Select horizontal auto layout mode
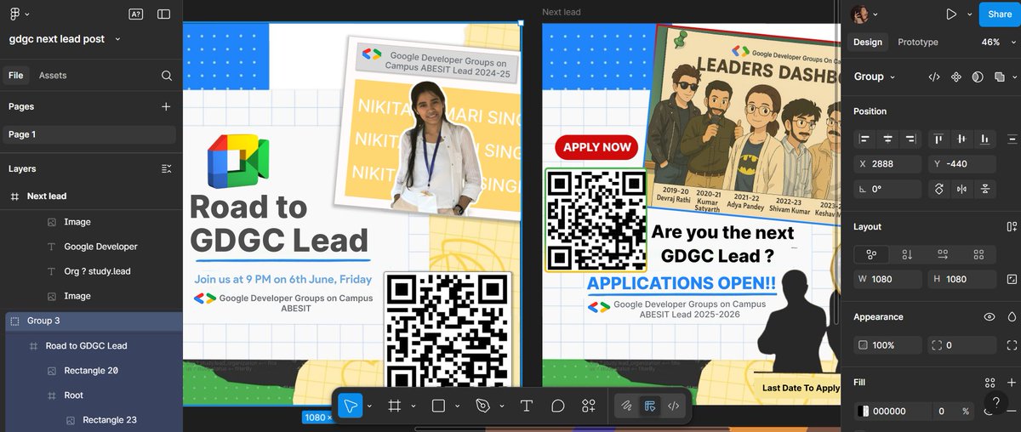Viewport: 1021px width, 432px height. pyautogui.click(x=943, y=254)
